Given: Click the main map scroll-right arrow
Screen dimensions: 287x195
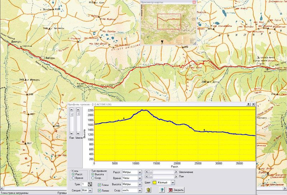Looking at the screenshot, I should tap(285, 188).
